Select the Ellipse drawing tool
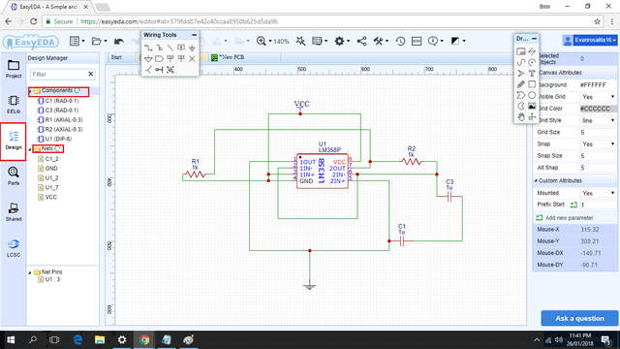Screen dimensions: 620x349 click(532, 95)
